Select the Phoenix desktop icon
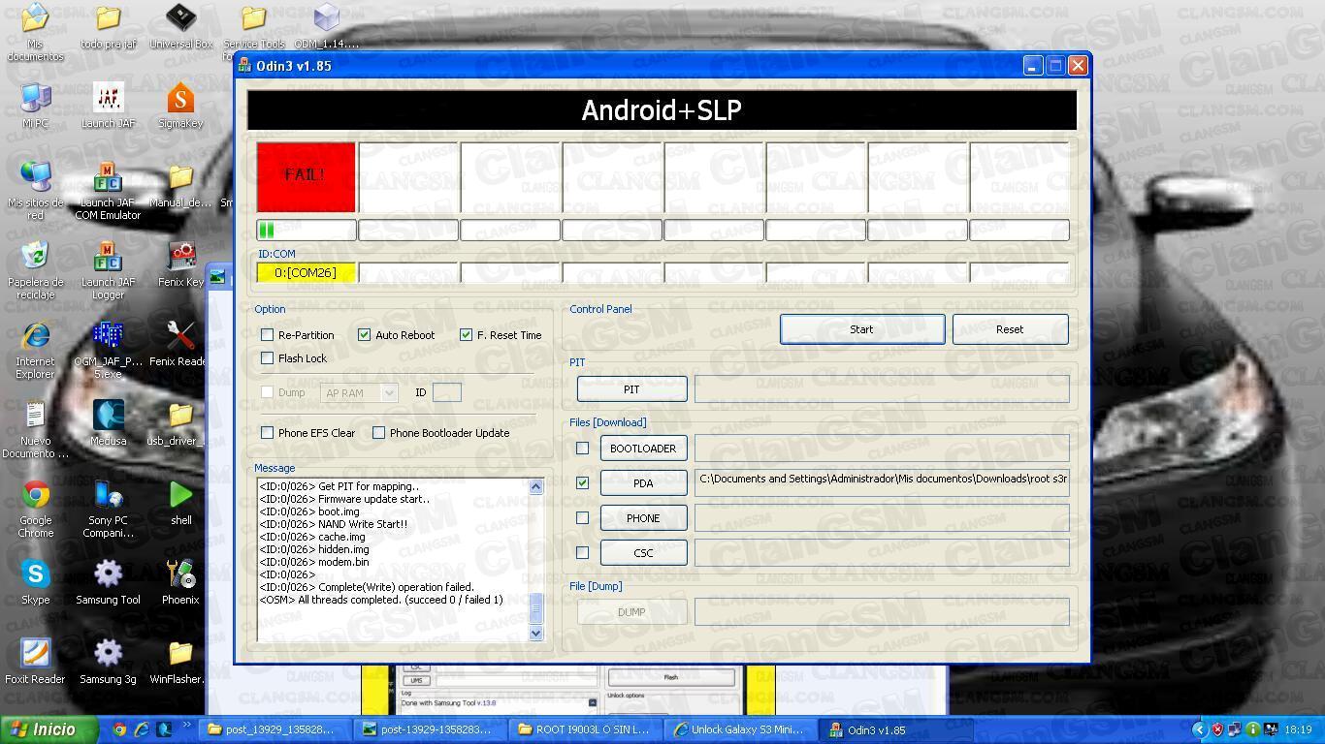Screen dimensions: 1325x744 [x=180, y=582]
